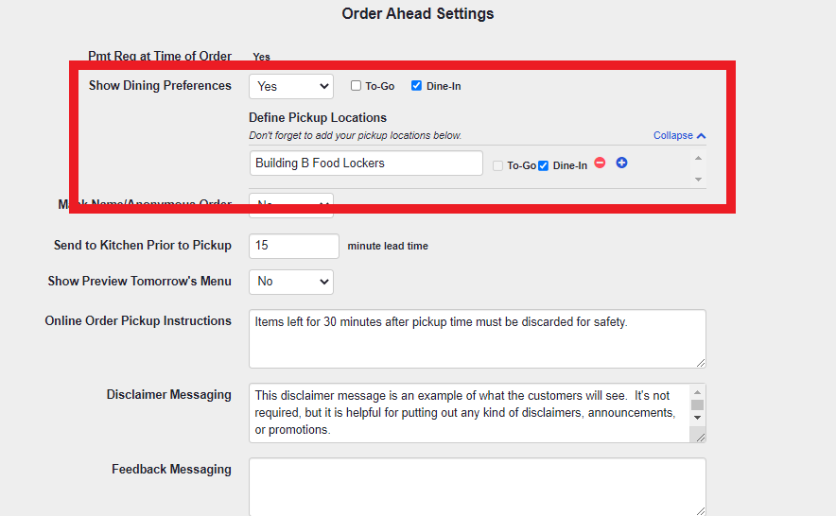Click the pickup locations list scroll-down arrow
The image size is (836, 516).
[x=699, y=179]
